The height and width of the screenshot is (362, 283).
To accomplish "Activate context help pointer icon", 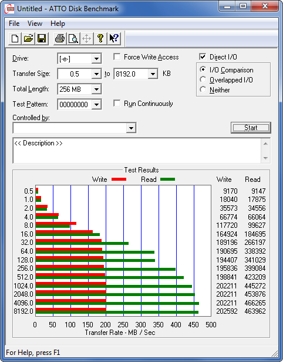I will click(114, 38).
